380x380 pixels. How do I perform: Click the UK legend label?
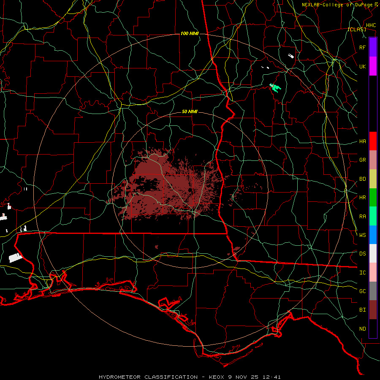[x=363, y=66]
